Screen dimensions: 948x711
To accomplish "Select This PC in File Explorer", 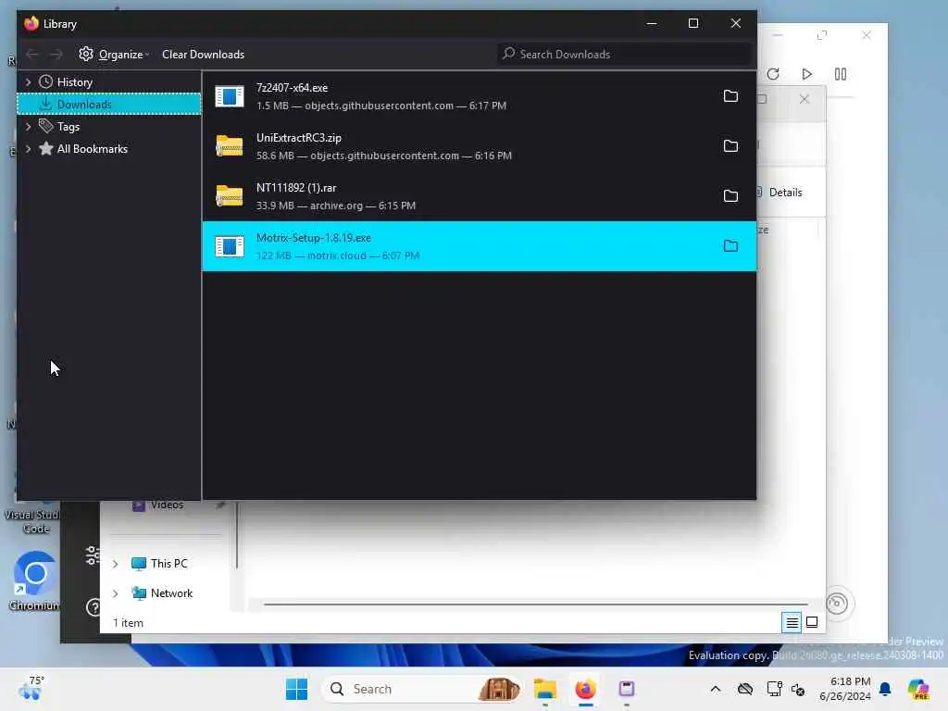I will [168, 564].
